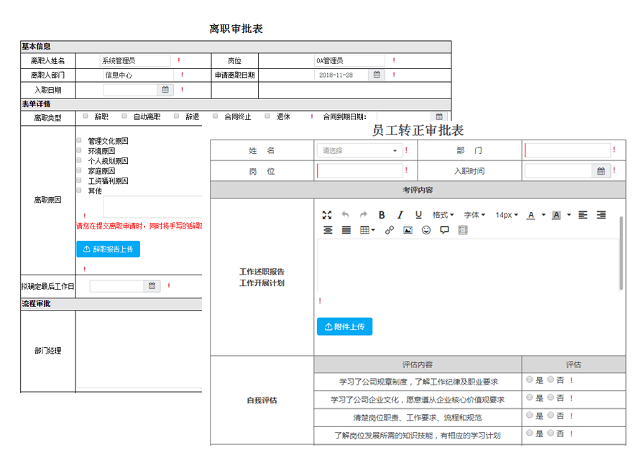Image resolution: width=644 pixels, height=473 pixels.
Task: Toggle italic formatting in the editor
Action: pos(400,215)
